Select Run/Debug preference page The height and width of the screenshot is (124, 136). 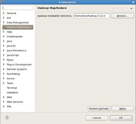[13, 74]
